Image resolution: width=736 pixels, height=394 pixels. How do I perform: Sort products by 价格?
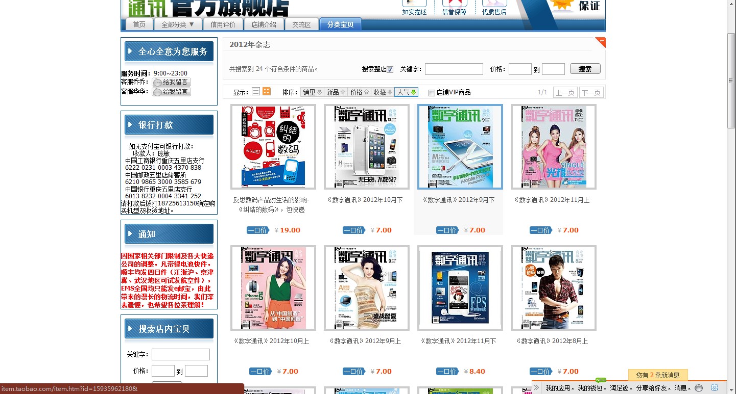tap(359, 92)
